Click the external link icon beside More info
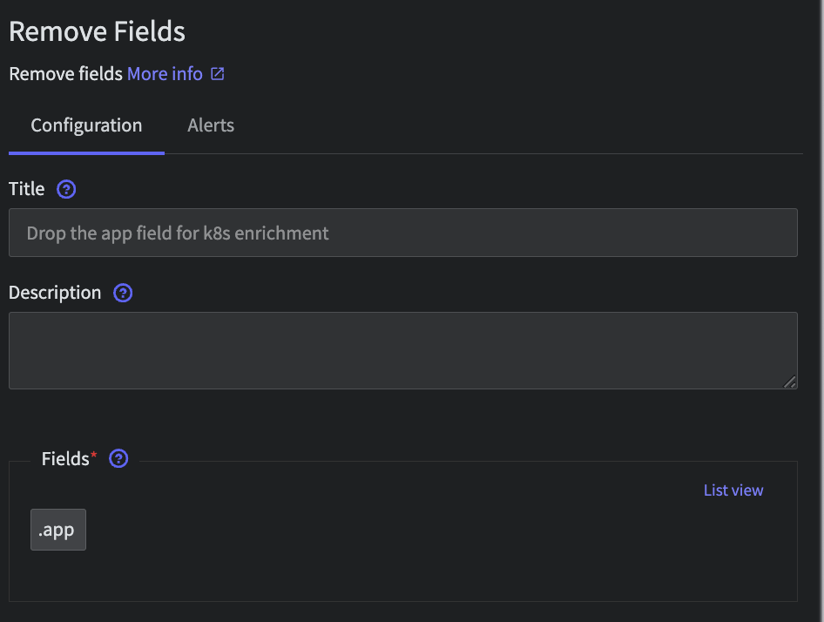The width and height of the screenshot is (824, 622). [x=218, y=73]
